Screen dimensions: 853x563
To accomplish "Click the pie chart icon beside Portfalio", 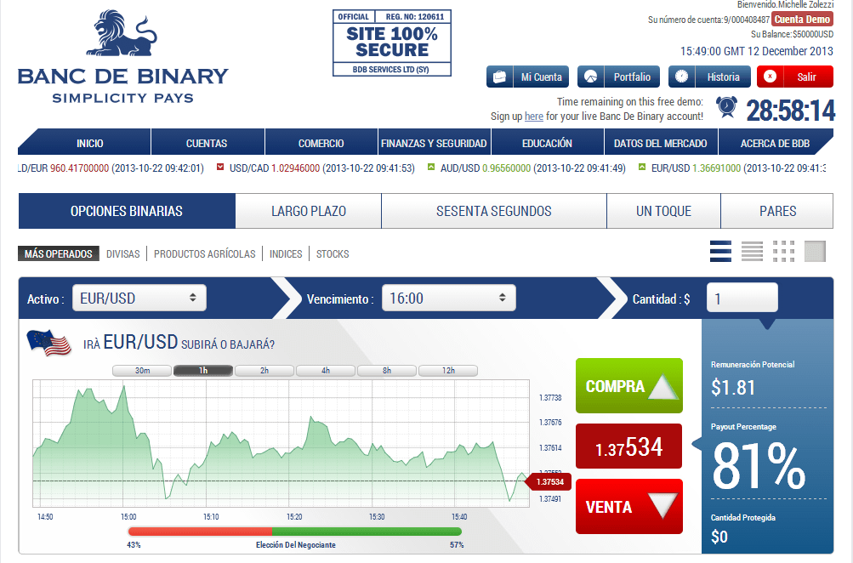I will click(590, 77).
